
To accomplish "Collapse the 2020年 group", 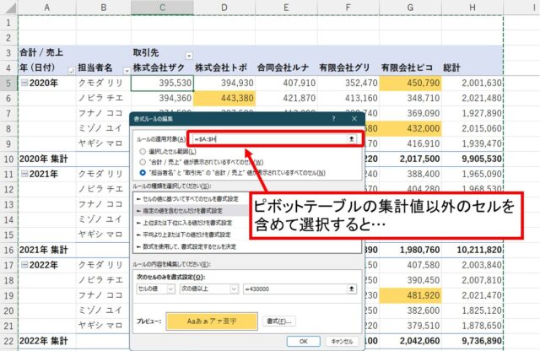I will (24, 83).
